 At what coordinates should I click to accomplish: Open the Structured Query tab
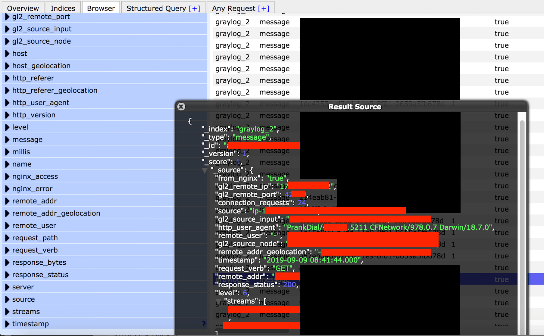click(156, 8)
